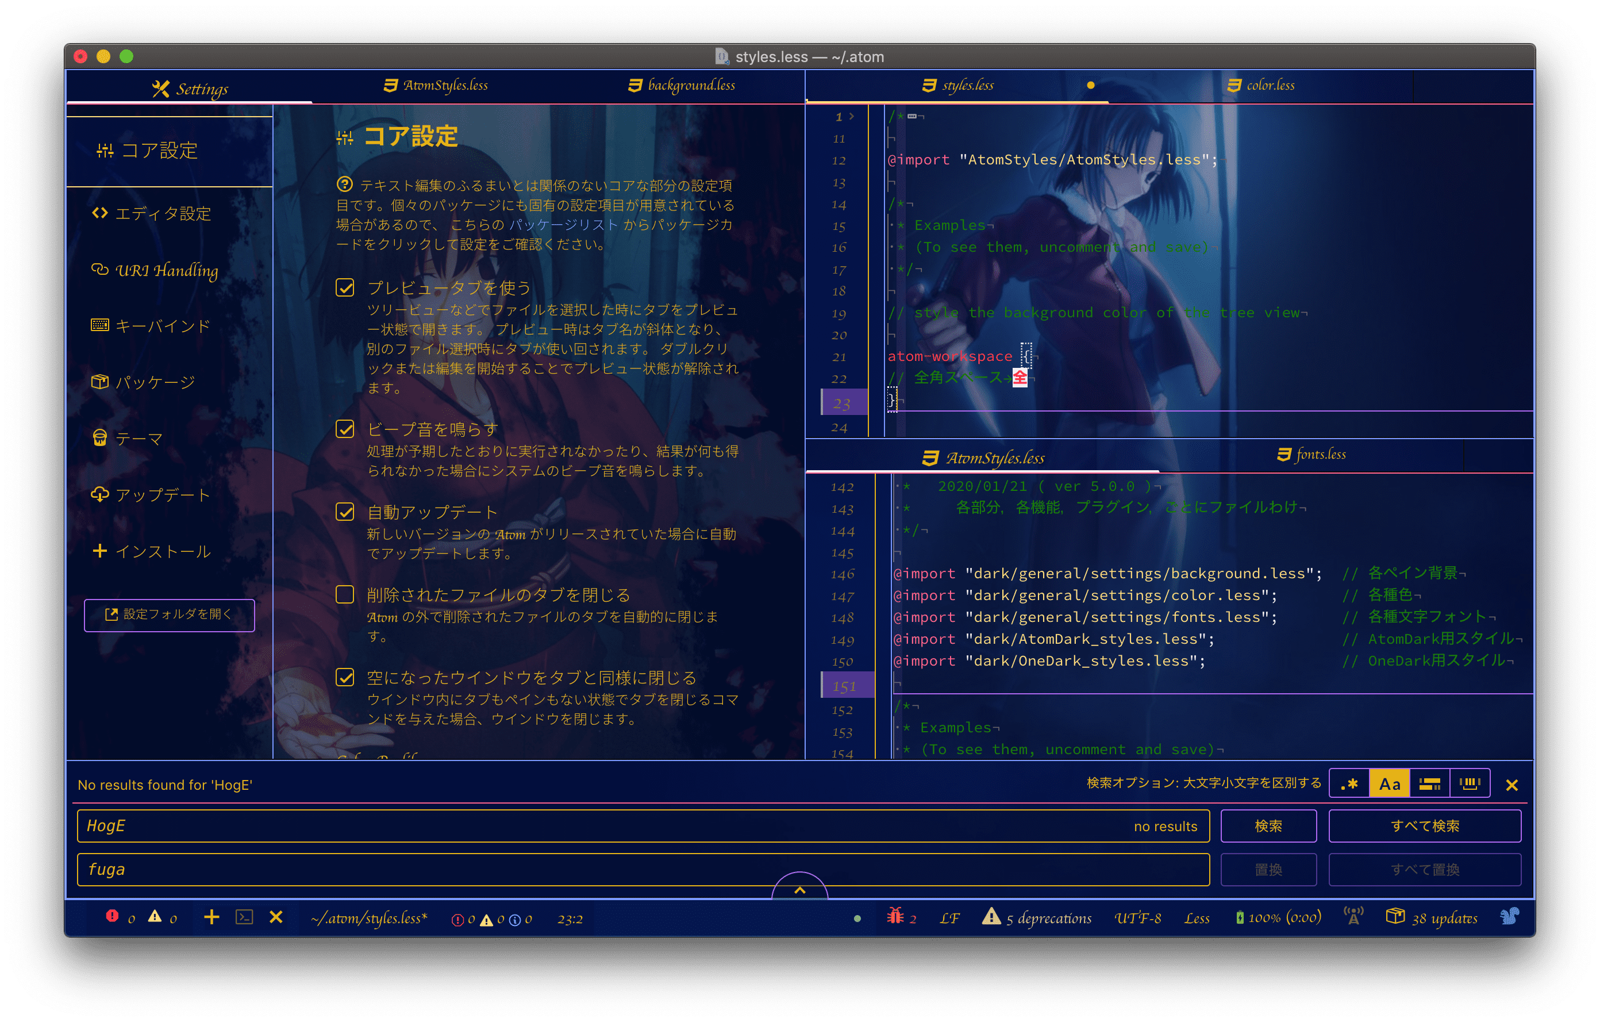
Task: Click the green dot status indicator
Action: click(857, 919)
